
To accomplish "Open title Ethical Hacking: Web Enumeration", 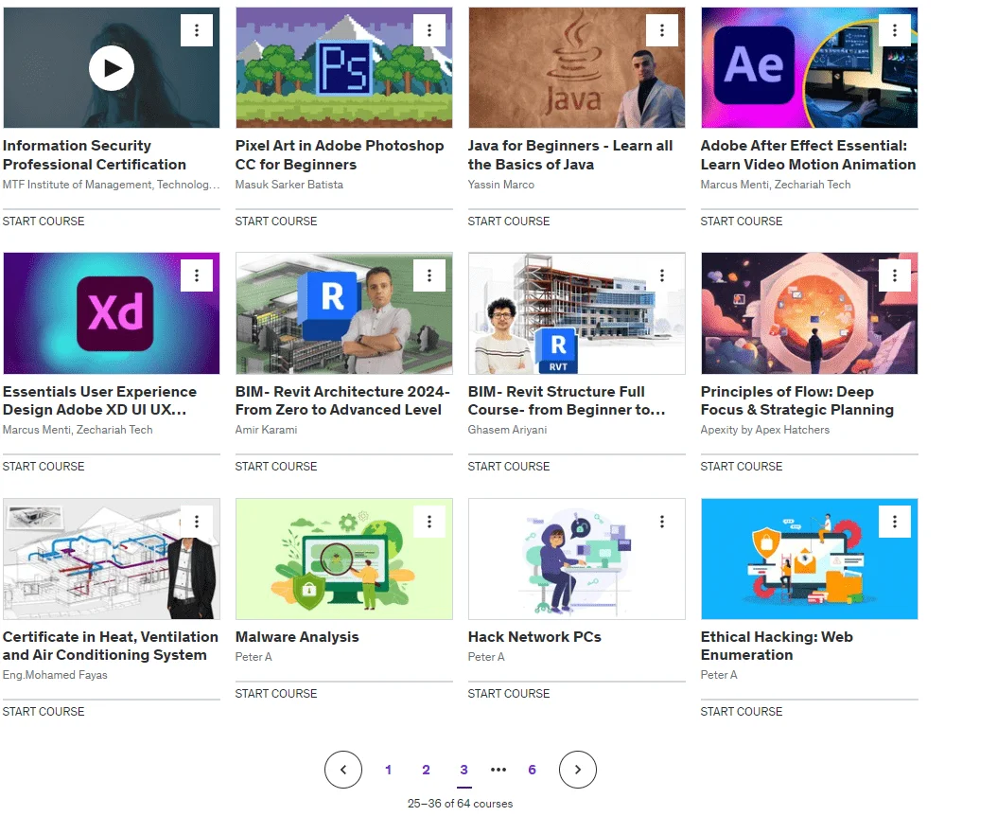I will click(777, 646).
